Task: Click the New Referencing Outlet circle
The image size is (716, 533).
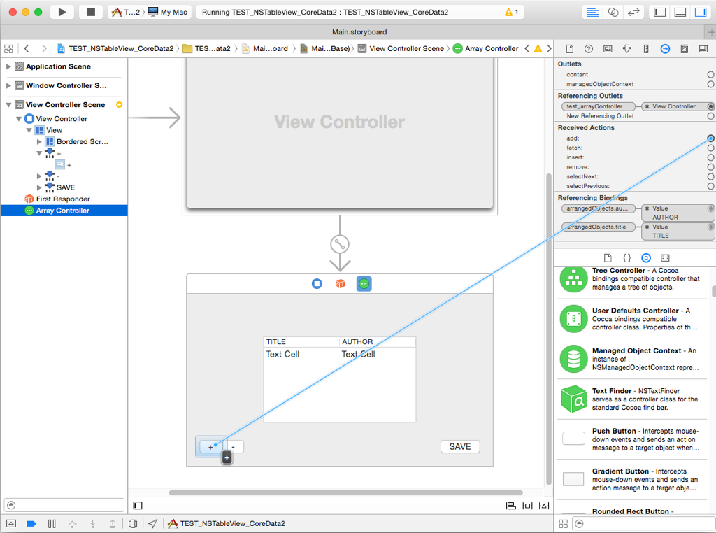Action: [710, 116]
